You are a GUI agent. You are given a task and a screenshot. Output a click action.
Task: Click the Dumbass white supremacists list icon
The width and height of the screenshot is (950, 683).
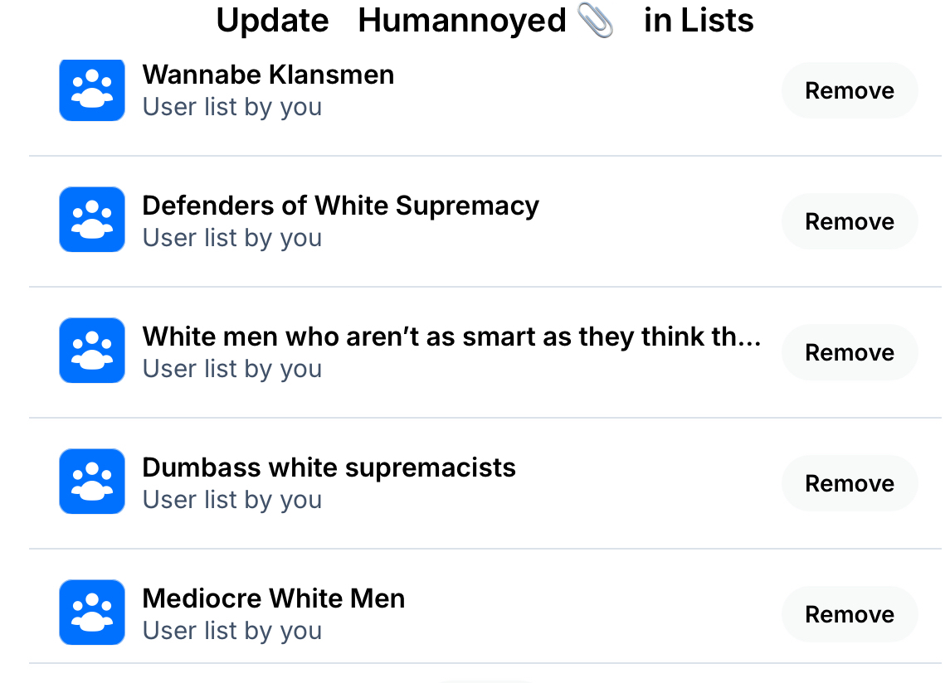pos(92,482)
